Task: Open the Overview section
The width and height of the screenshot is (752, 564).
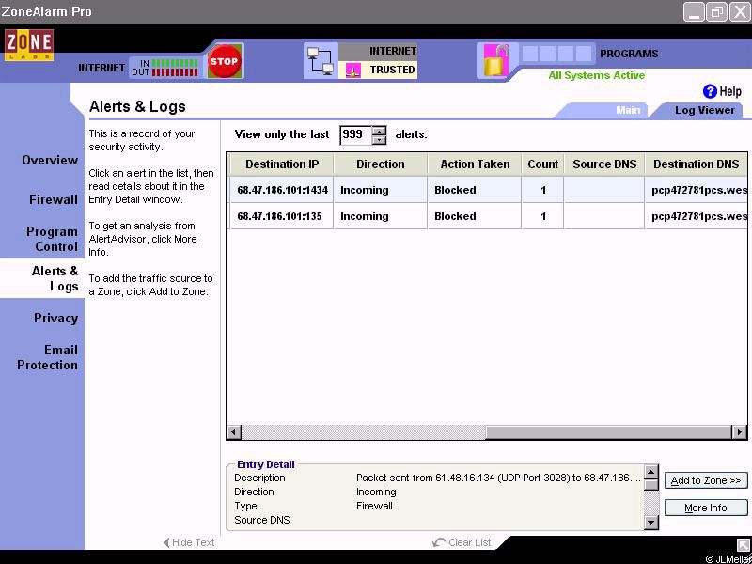Action: click(x=50, y=160)
